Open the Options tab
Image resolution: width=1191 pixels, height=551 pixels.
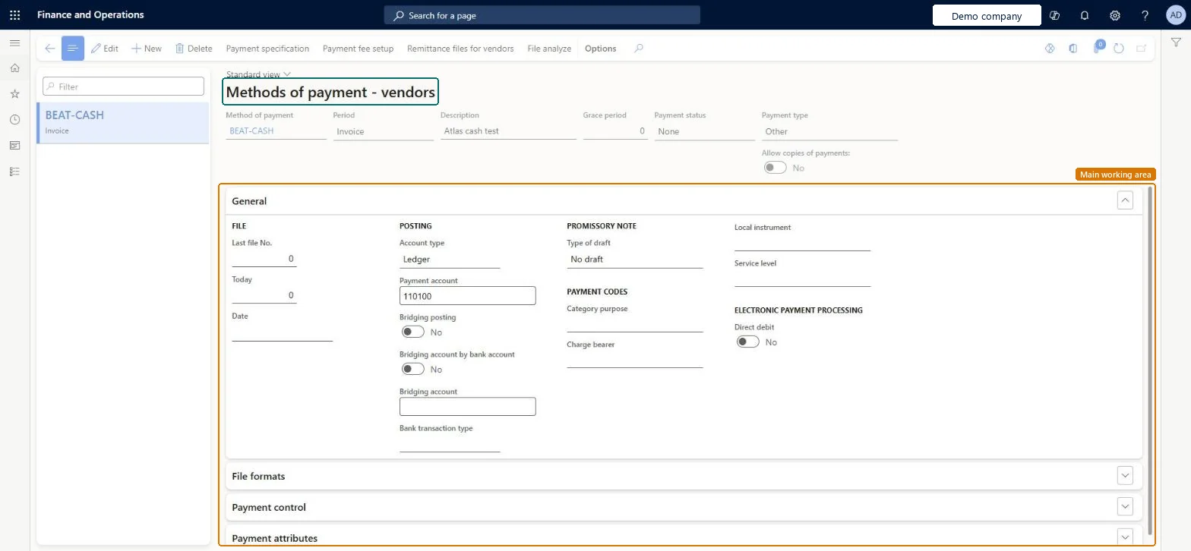(x=601, y=49)
